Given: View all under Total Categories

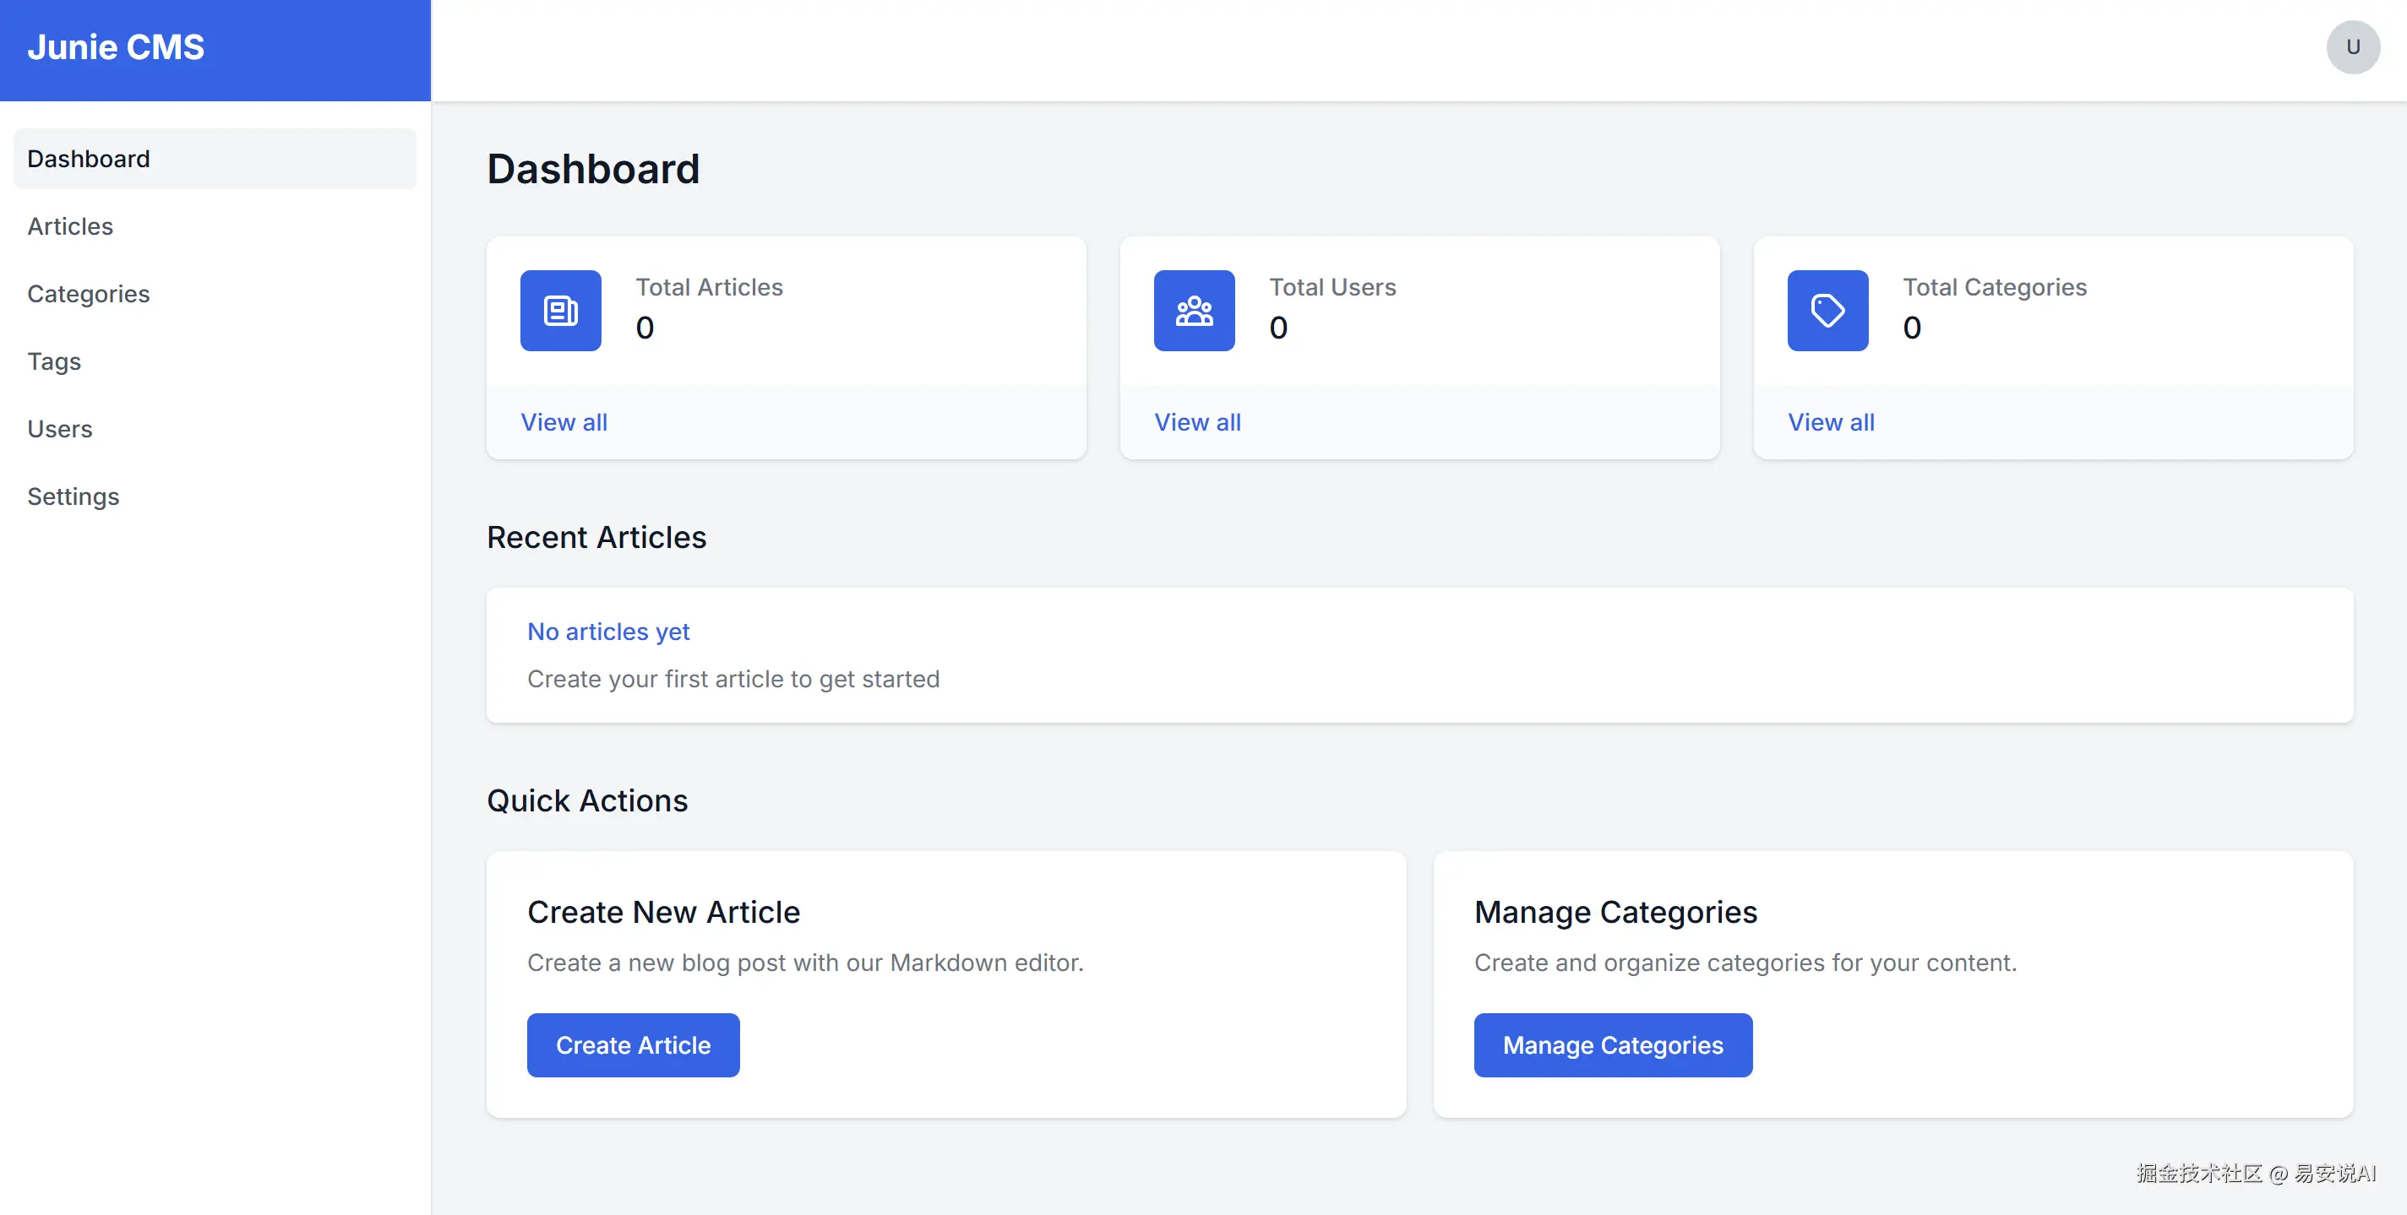Looking at the screenshot, I should pos(1831,422).
